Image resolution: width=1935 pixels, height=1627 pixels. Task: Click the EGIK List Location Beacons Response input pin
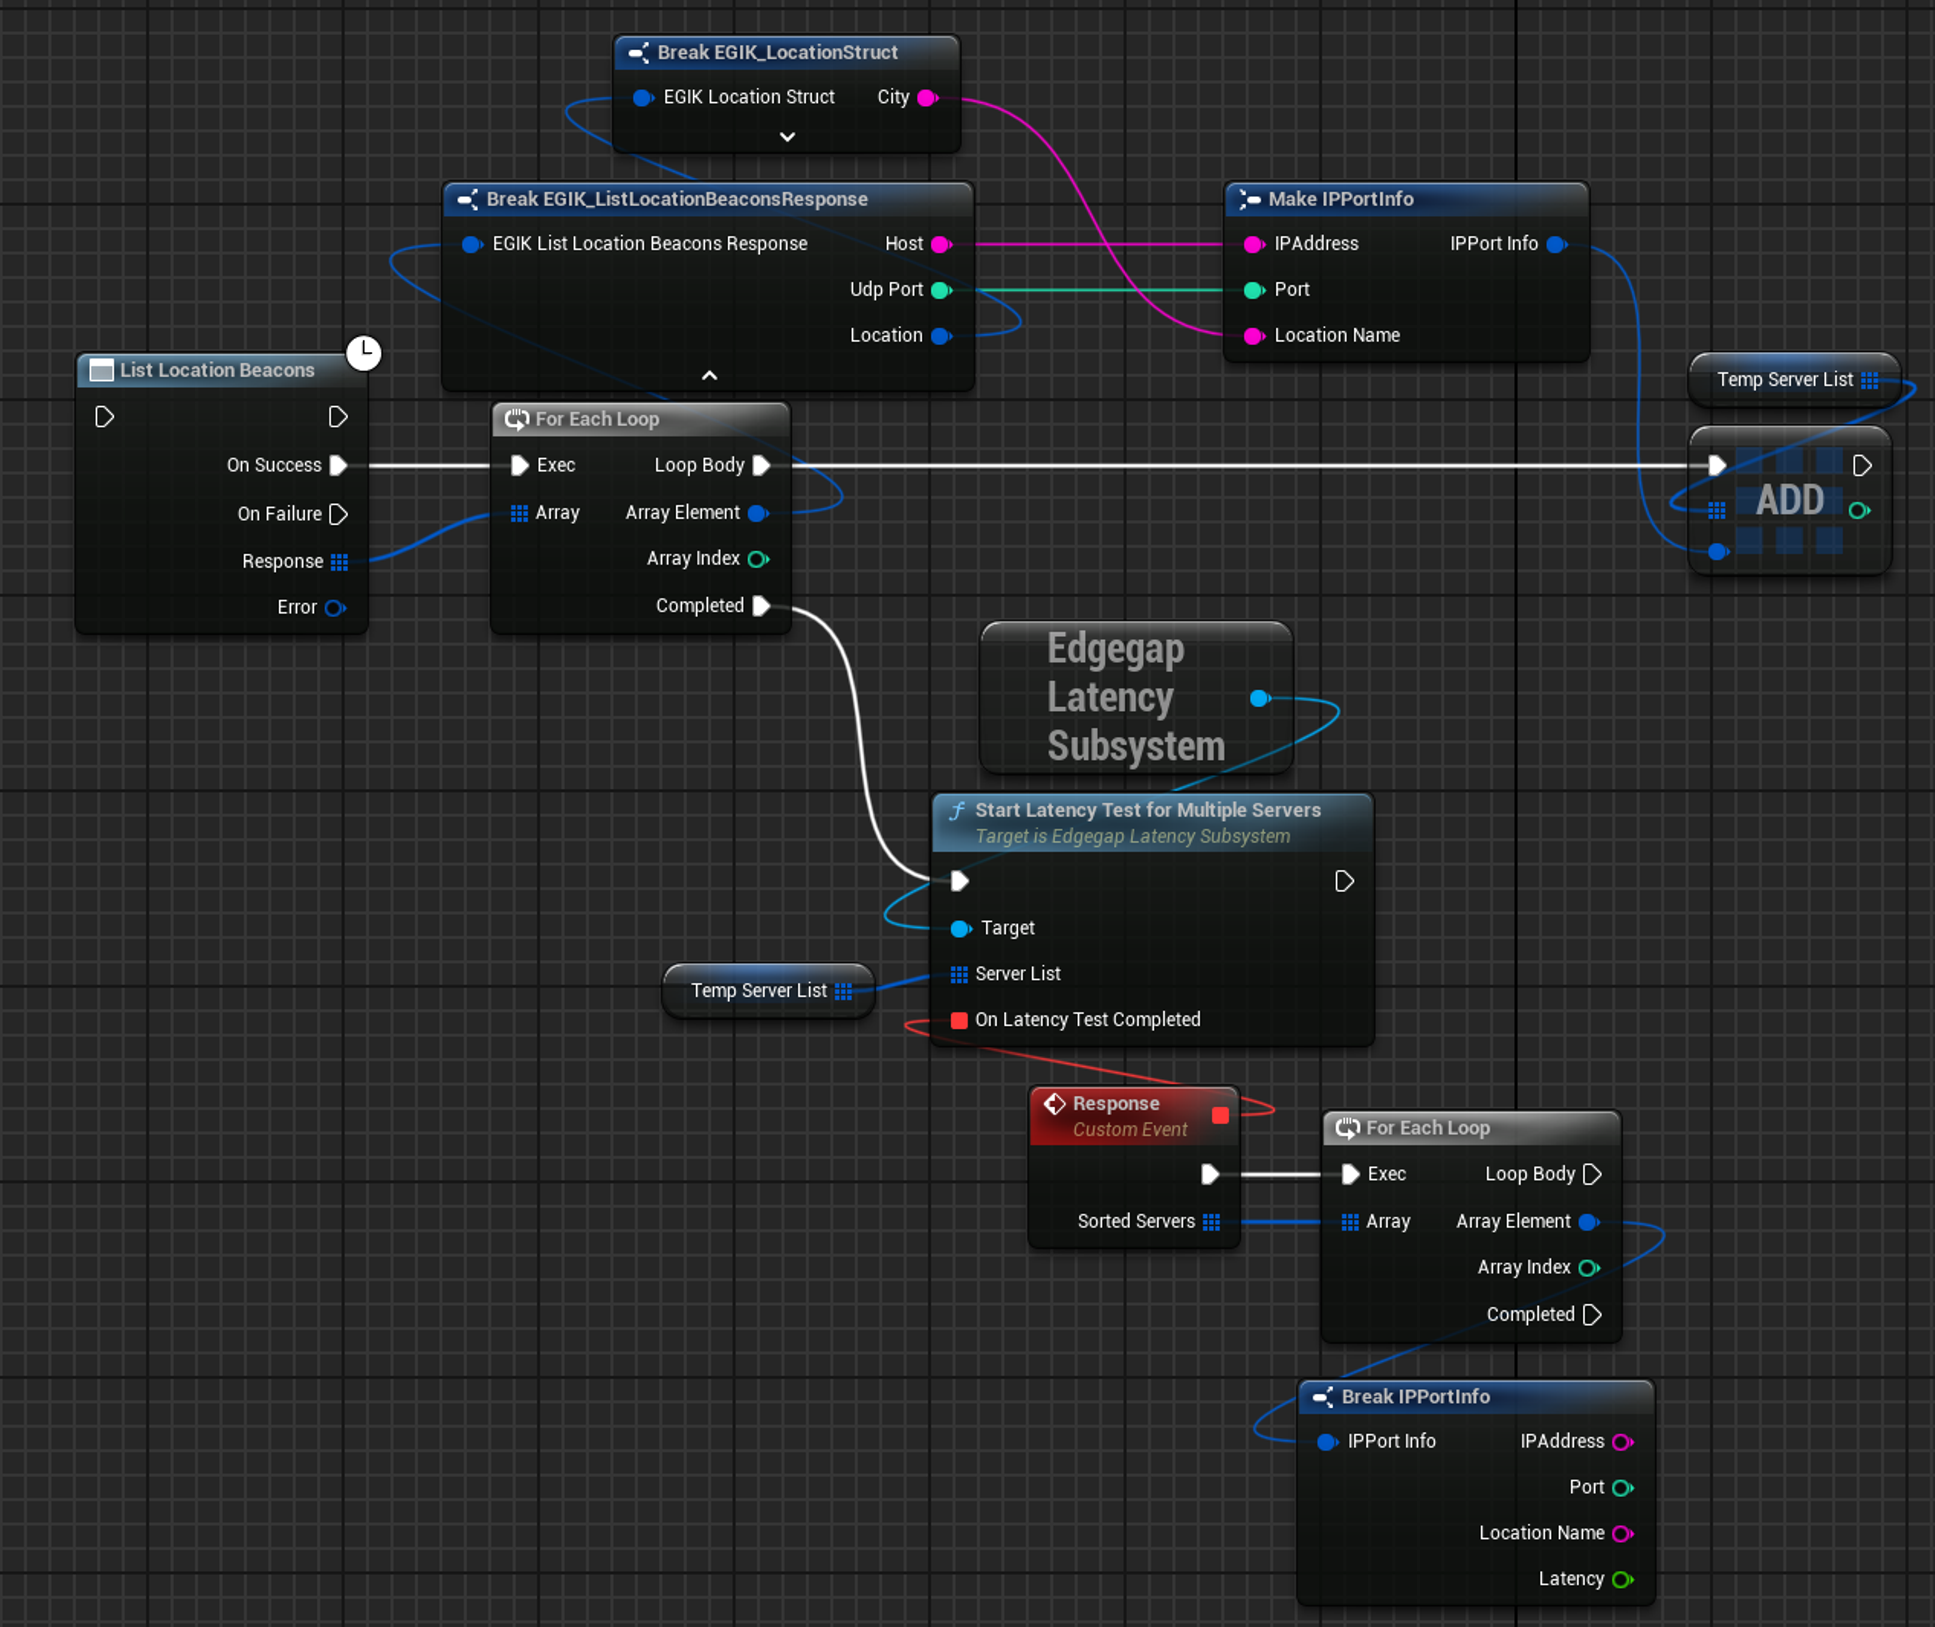(472, 244)
